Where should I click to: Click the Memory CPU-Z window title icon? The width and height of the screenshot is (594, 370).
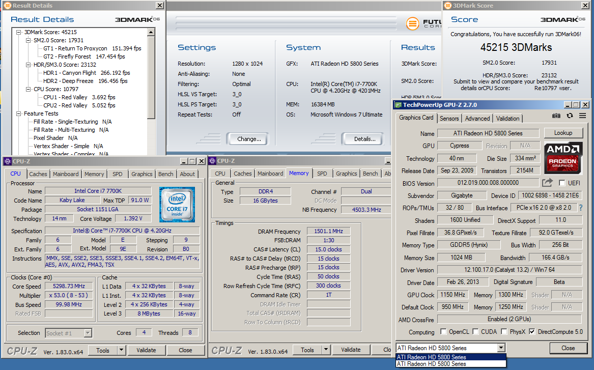tap(213, 161)
